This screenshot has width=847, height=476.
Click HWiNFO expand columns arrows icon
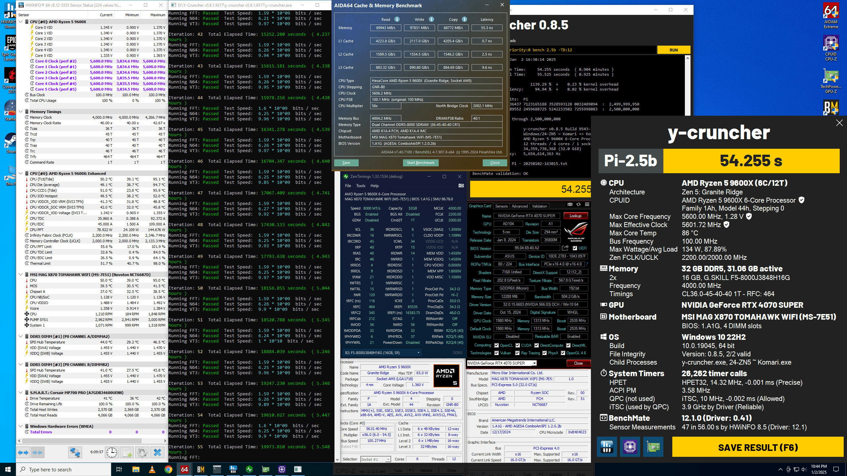click(x=23, y=452)
